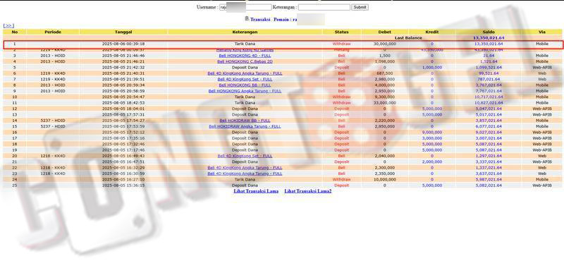Open Beli HONGKONG Angka Tarung - FULL link
The width and height of the screenshot is (564, 261).
click(x=245, y=91)
